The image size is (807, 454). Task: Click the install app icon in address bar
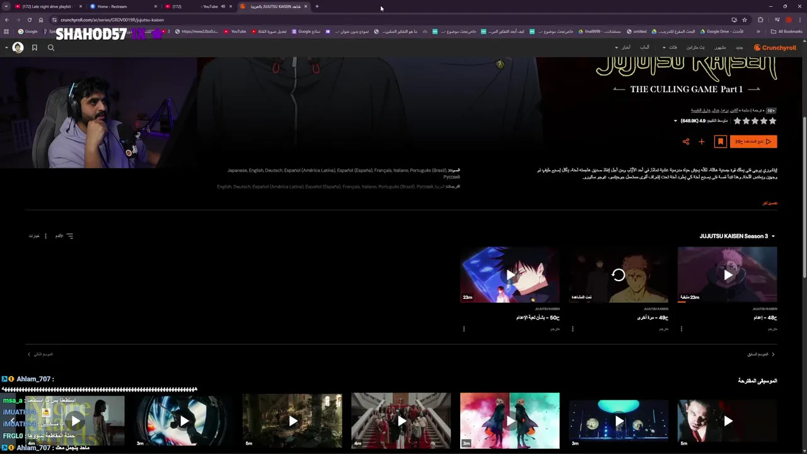[x=734, y=20]
